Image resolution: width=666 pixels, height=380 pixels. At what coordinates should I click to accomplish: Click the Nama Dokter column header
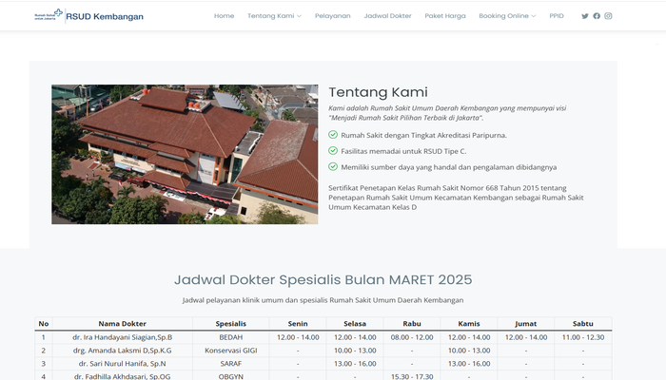(123, 324)
